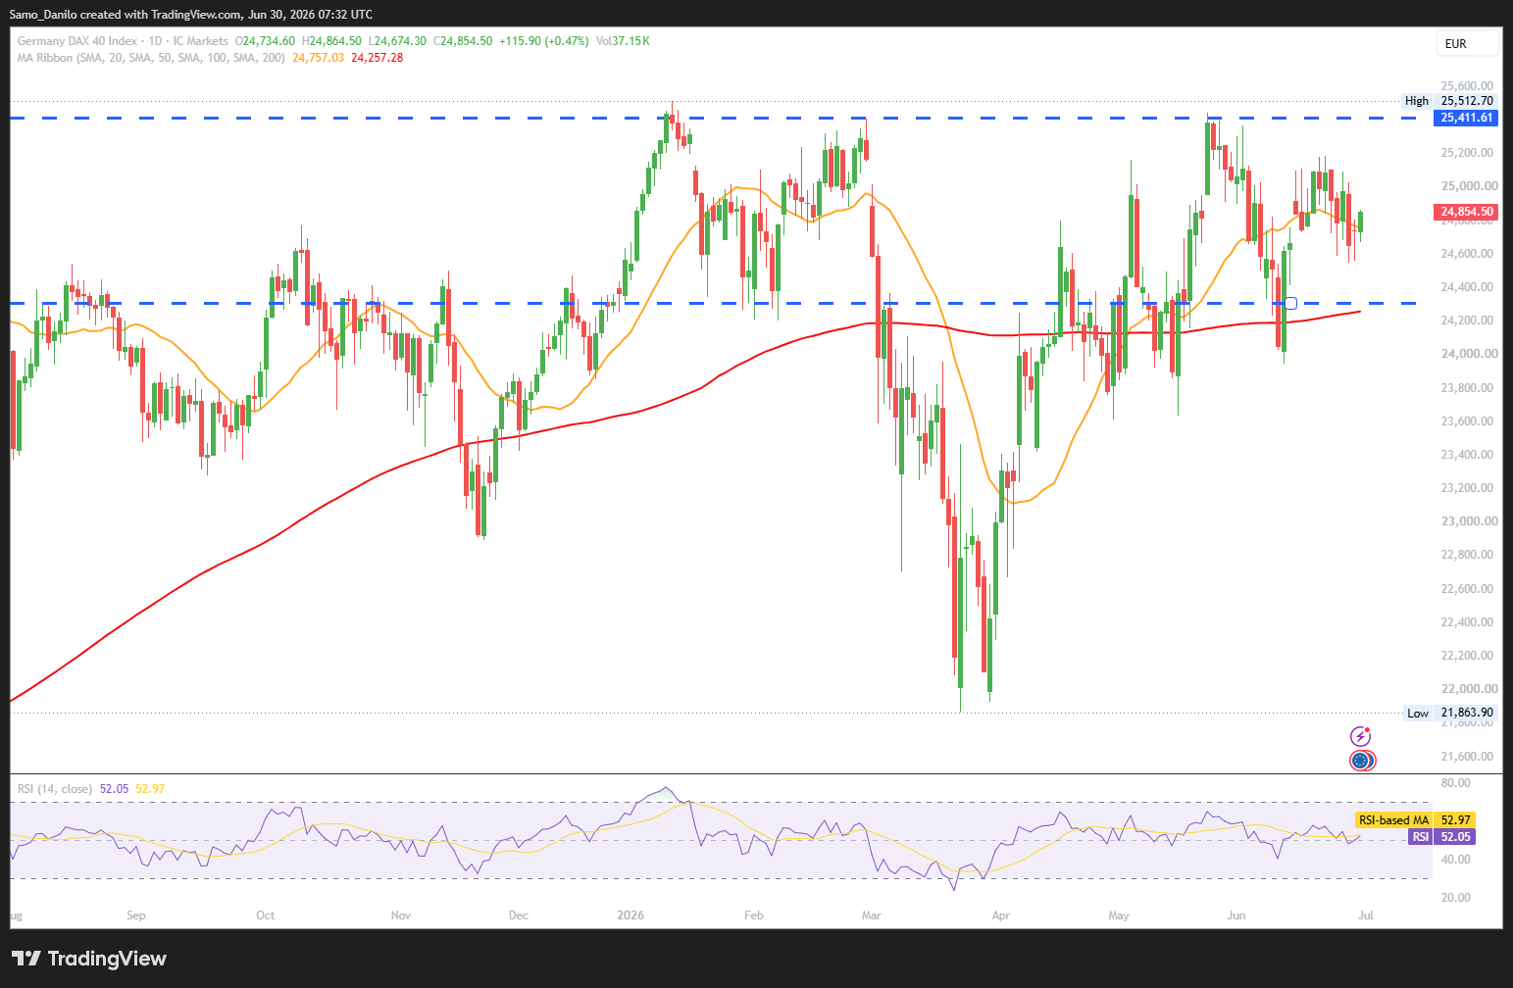Image resolution: width=1513 pixels, height=988 pixels.
Task: Click the Low 21,863.90 price label
Action: click(x=1449, y=714)
